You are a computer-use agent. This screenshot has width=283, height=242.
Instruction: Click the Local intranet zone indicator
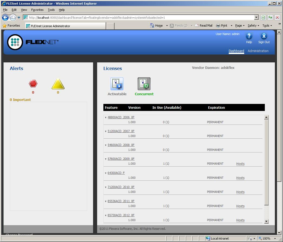[x=218, y=238]
